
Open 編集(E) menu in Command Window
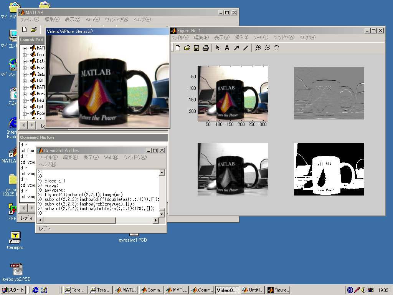71,157
